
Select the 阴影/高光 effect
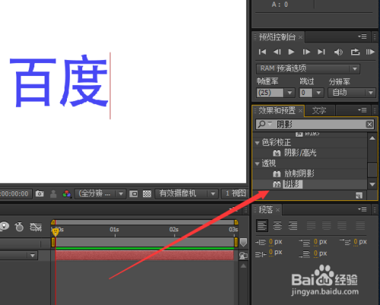point(300,152)
